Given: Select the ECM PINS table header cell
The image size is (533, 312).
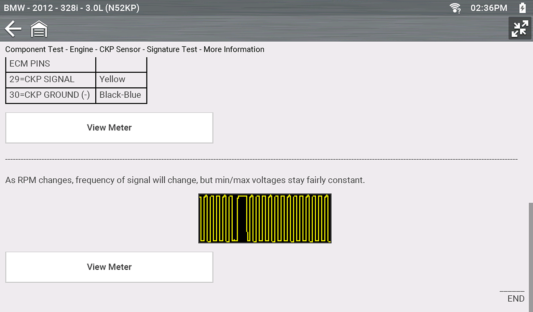Looking at the screenshot, I should [51, 64].
